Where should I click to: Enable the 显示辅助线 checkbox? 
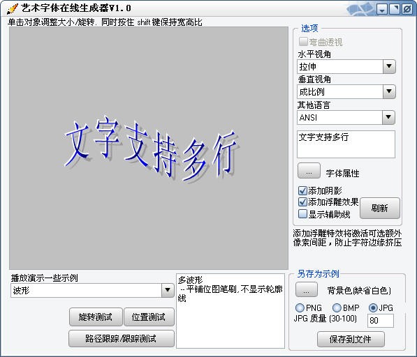(x=302, y=214)
